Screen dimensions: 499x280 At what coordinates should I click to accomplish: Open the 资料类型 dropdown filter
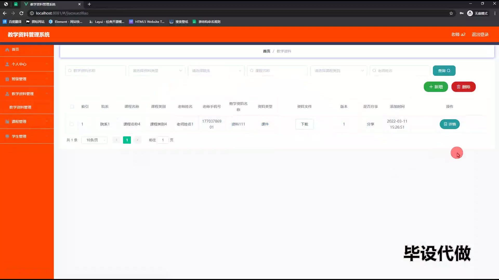tap(157, 71)
